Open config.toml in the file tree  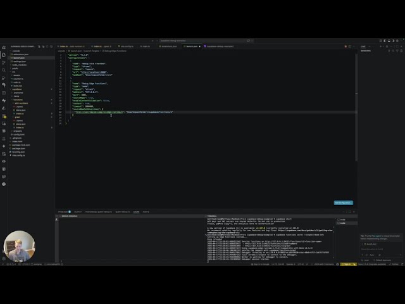pyautogui.click(x=32, y=134)
